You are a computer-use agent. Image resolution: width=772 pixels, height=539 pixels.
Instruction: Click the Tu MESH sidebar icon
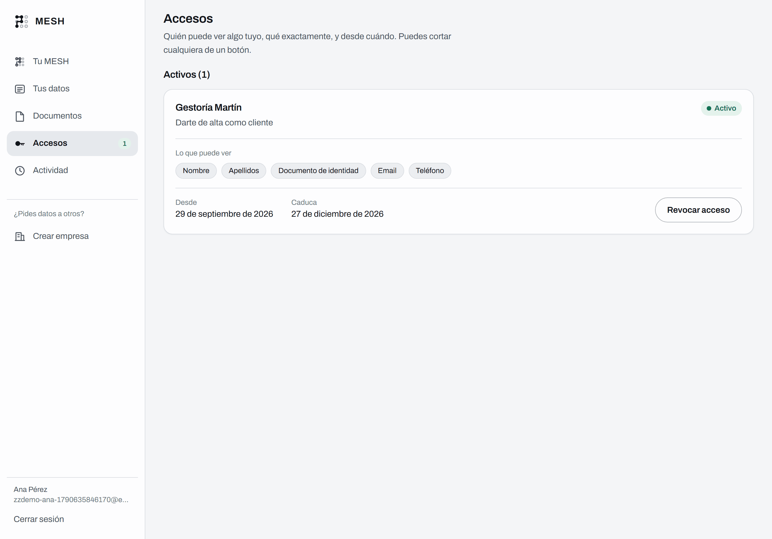coord(20,62)
